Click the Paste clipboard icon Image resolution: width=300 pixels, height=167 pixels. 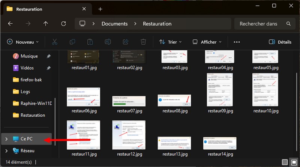point(90,42)
